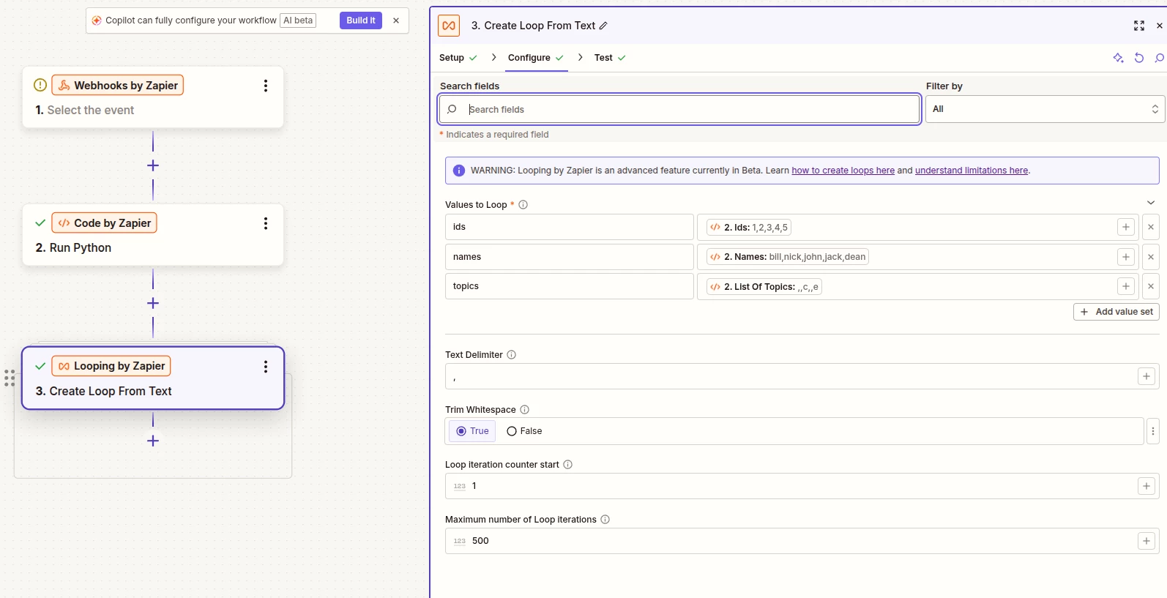Open the info tooltip for Text Delimiter
The height and width of the screenshot is (598, 1167).
click(x=512, y=355)
